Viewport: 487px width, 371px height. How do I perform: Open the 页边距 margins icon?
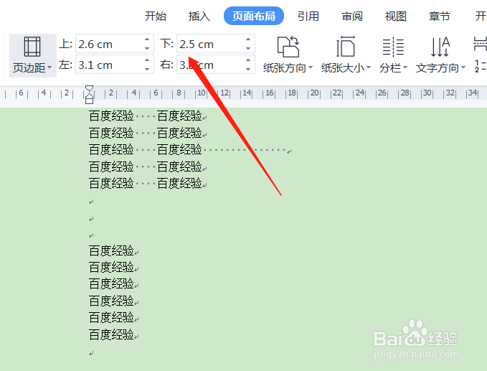(x=32, y=47)
